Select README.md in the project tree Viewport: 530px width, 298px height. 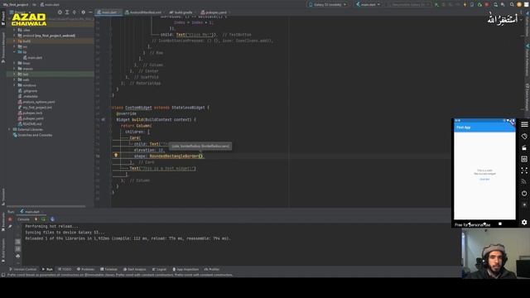point(30,124)
